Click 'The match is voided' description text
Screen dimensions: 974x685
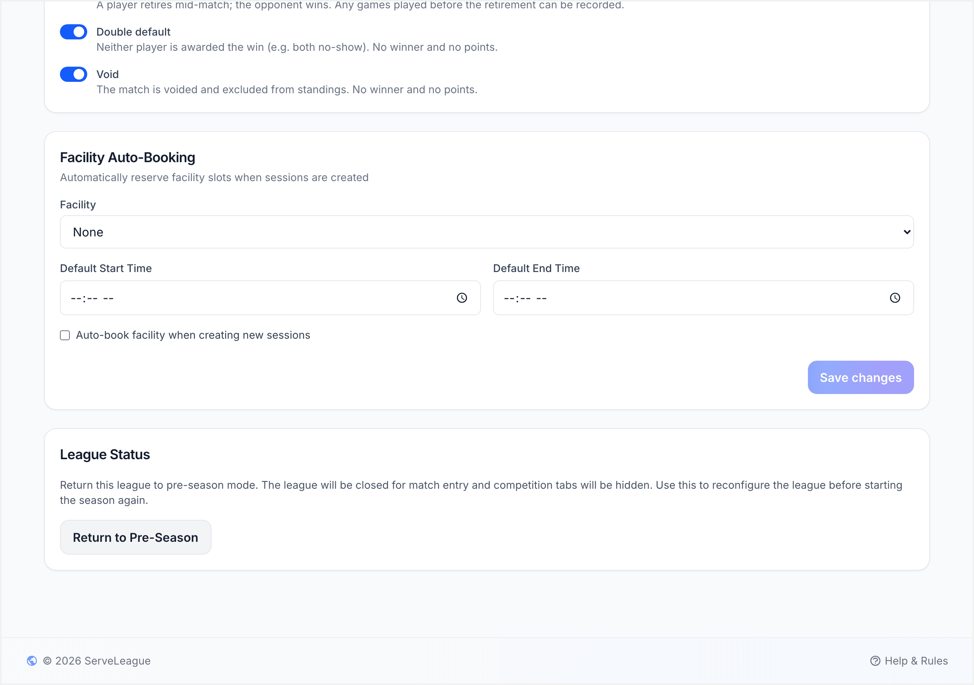click(x=287, y=89)
